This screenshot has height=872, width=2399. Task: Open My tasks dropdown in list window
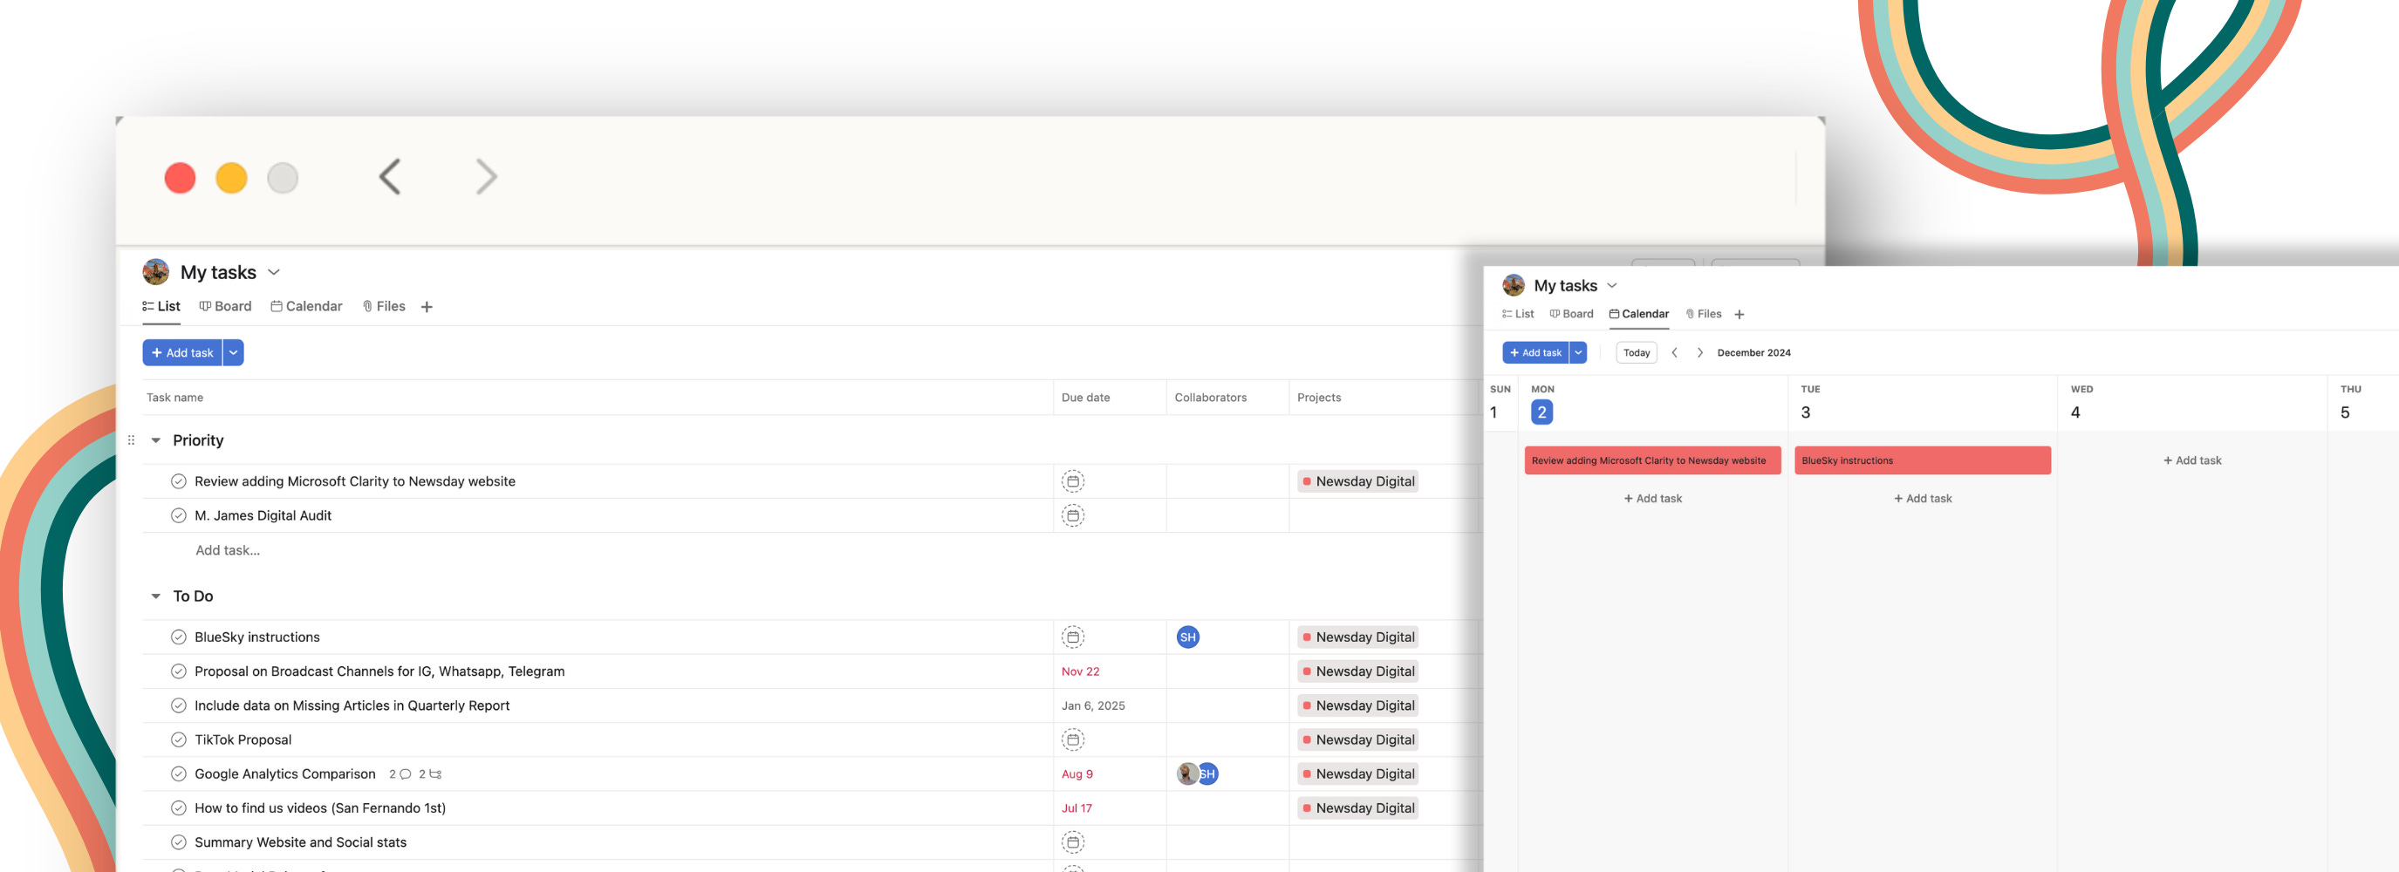pyautogui.click(x=274, y=273)
